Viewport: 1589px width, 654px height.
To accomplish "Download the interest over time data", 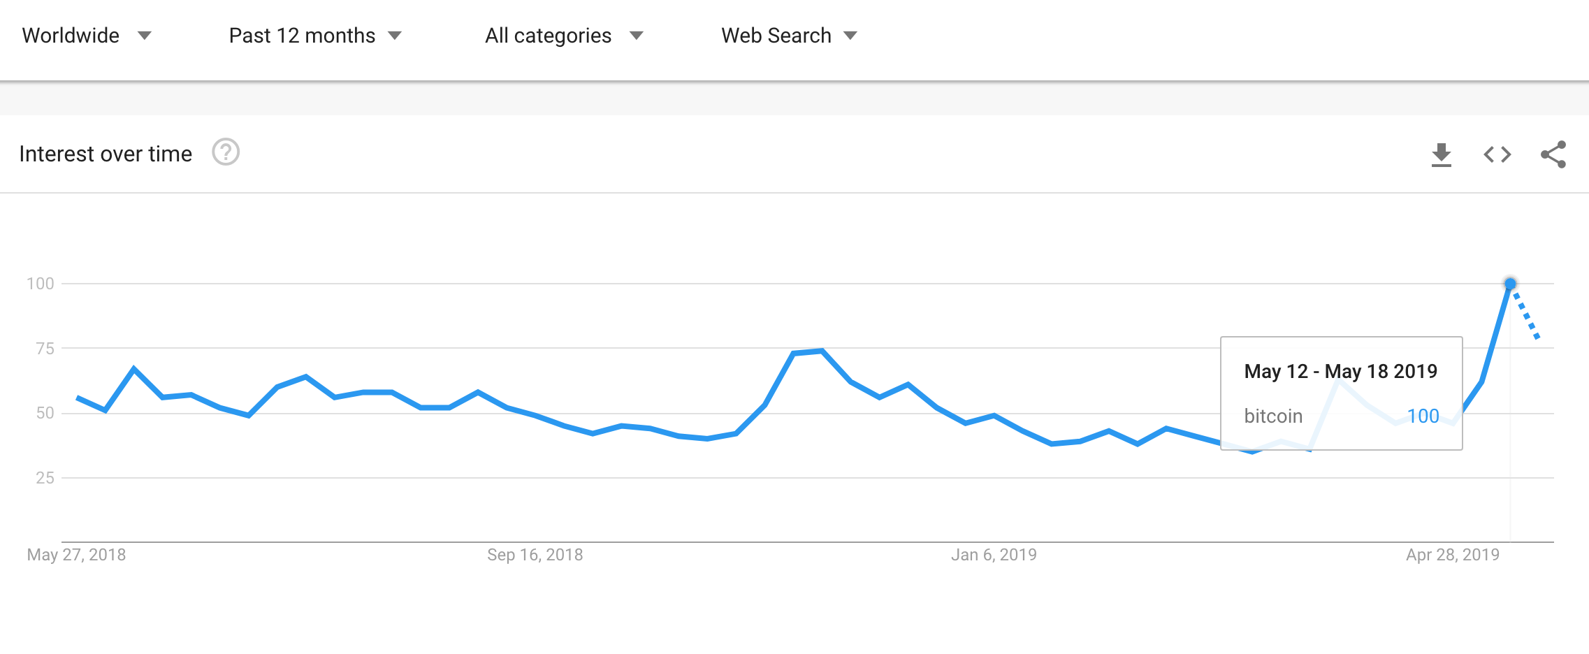I will pos(1441,154).
